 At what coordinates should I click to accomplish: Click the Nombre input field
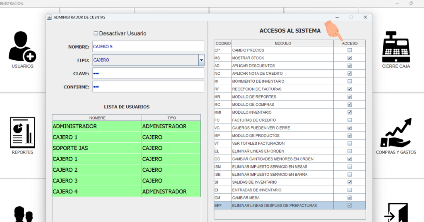tap(148, 47)
